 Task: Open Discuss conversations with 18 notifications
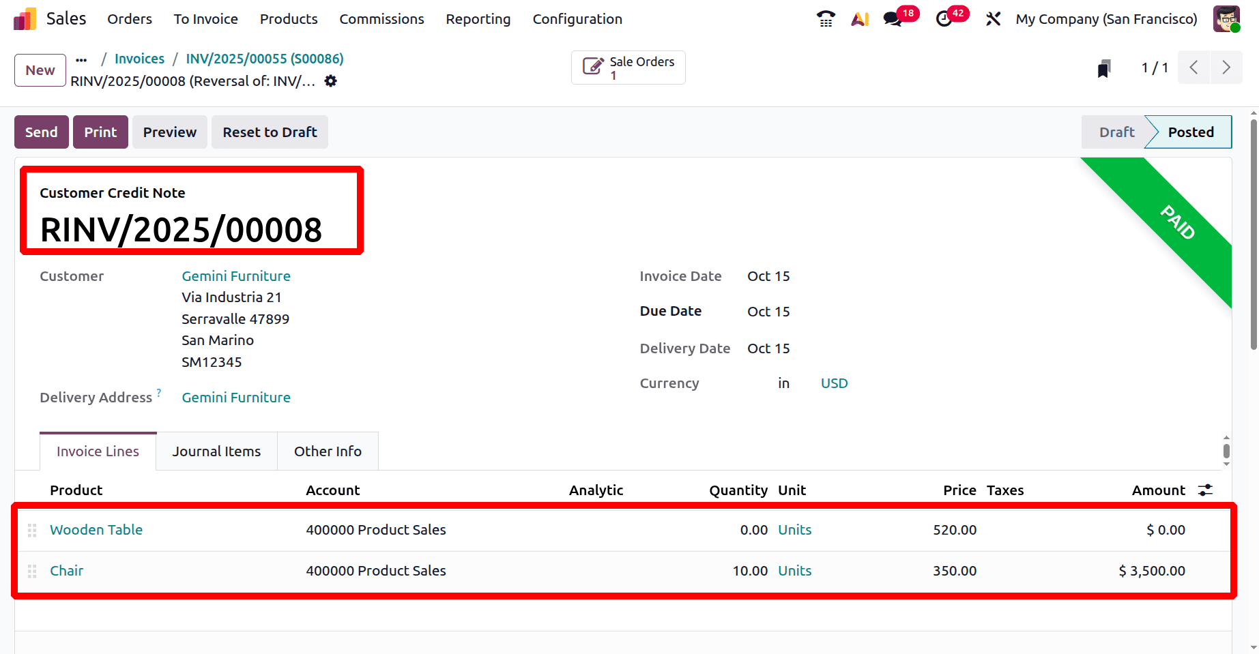tap(892, 18)
